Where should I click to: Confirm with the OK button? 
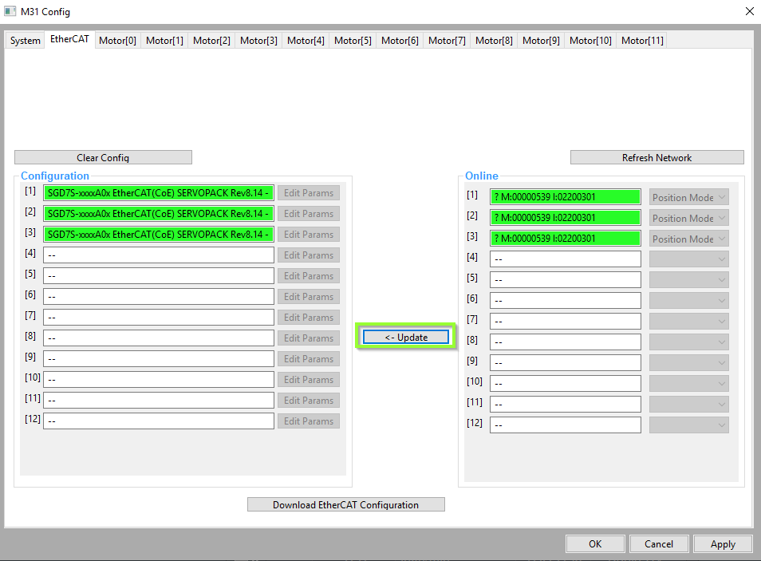tap(595, 544)
